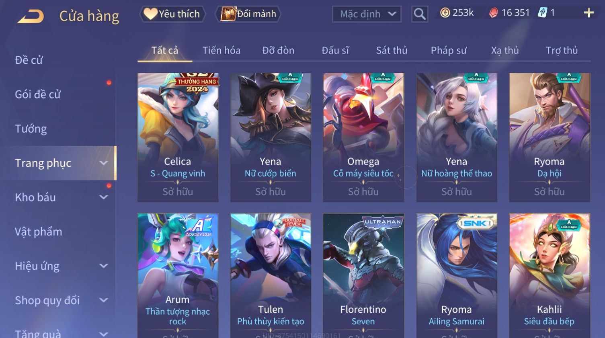
Task: Open the Vật phẩm sidebar category
Action: [39, 232]
